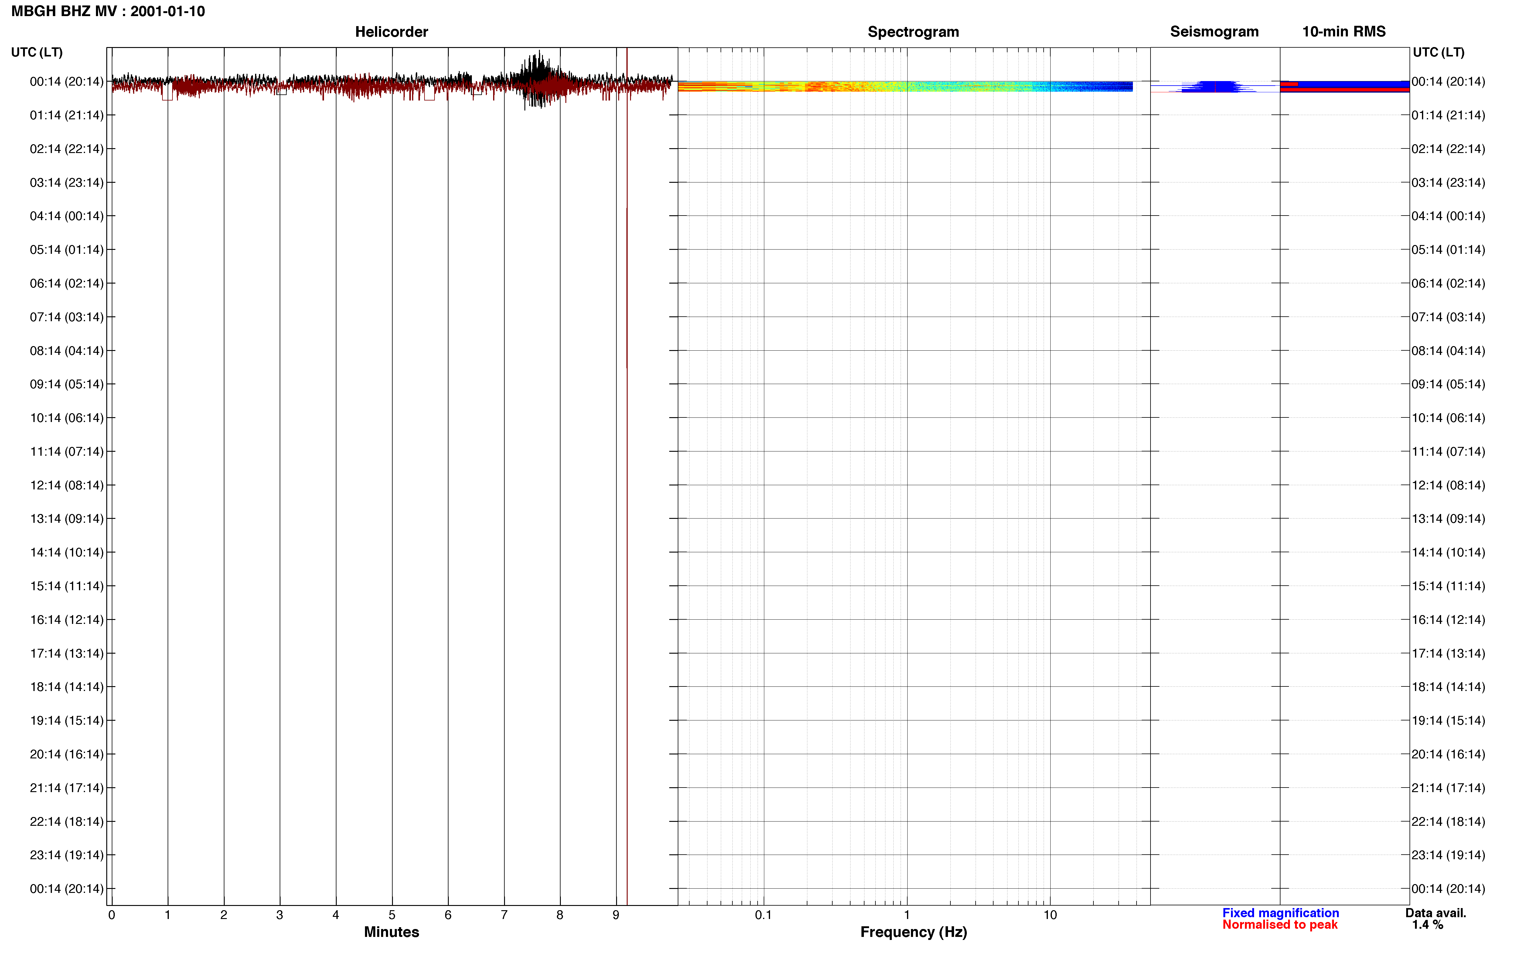Click the 1 tick on the Minutes axis
The width and height of the screenshot is (1524, 953).
tap(168, 915)
